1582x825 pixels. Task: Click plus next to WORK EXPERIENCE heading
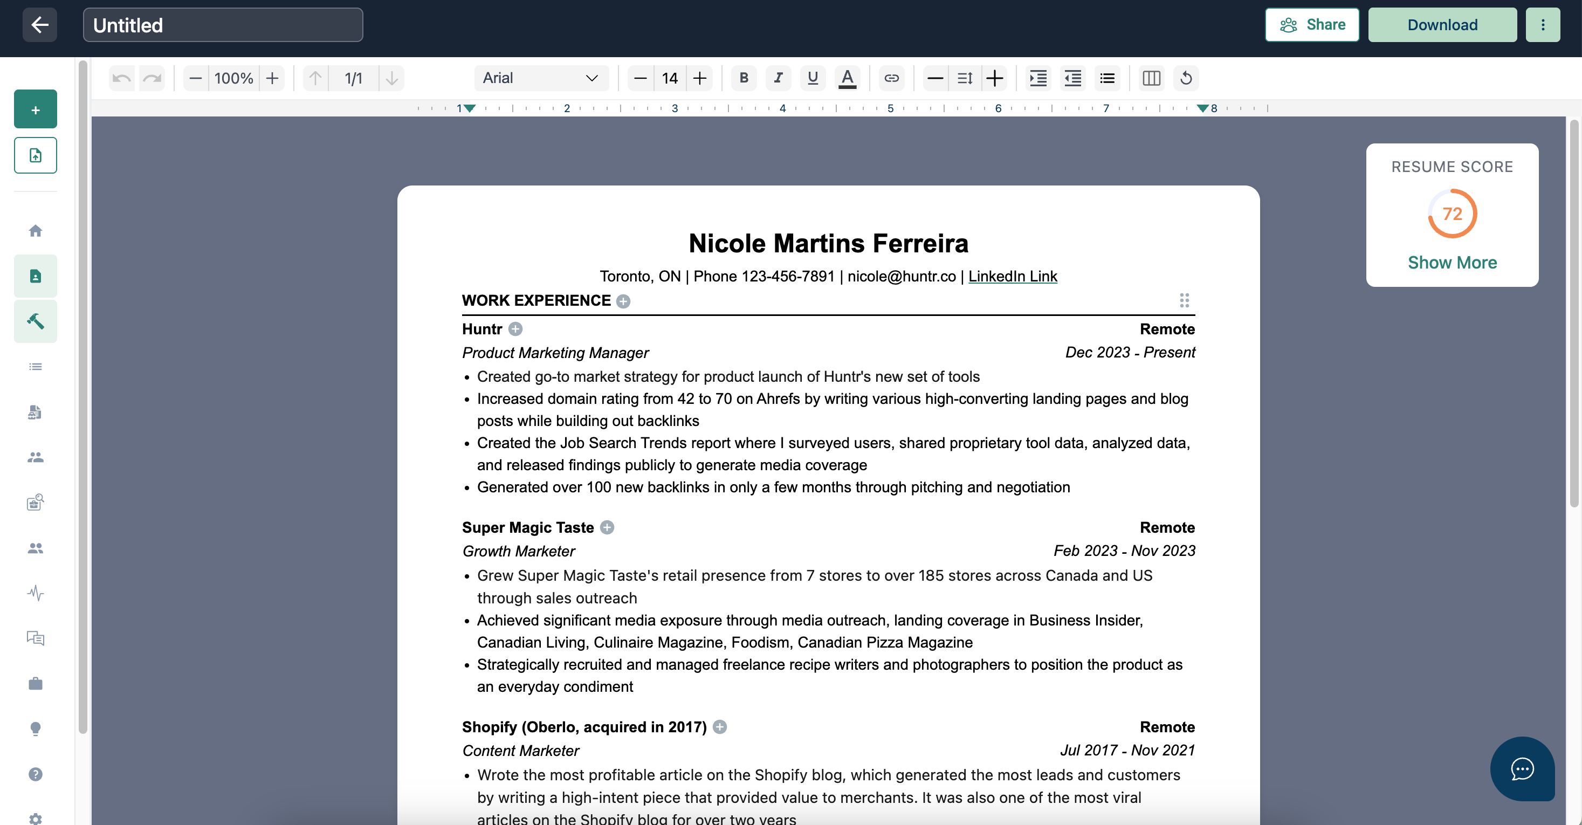coord(623,301)
